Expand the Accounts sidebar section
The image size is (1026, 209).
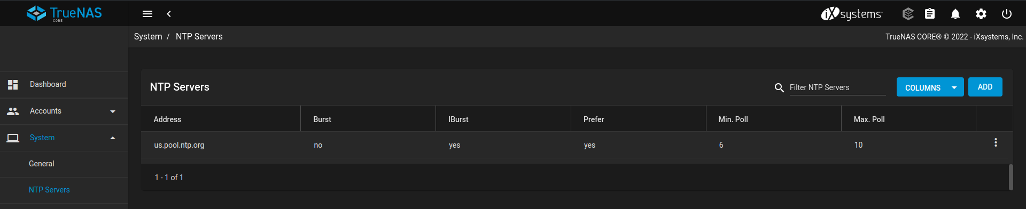coord(64,111)
